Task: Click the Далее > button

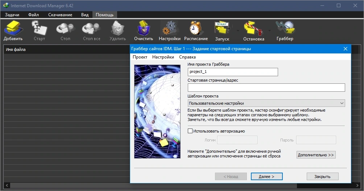Action: 267,177
